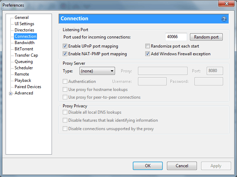Click the Apply button

point(216,166)
